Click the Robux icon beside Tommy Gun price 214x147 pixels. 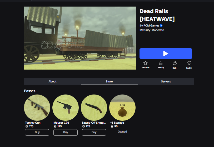point(27,127)
